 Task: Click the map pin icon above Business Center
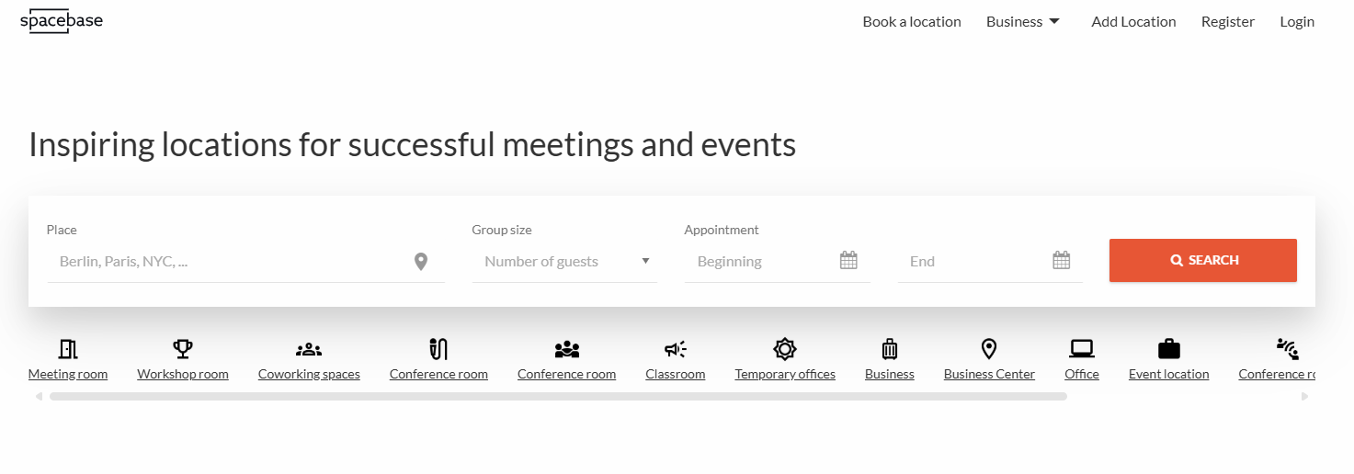[x=989, y=349]
